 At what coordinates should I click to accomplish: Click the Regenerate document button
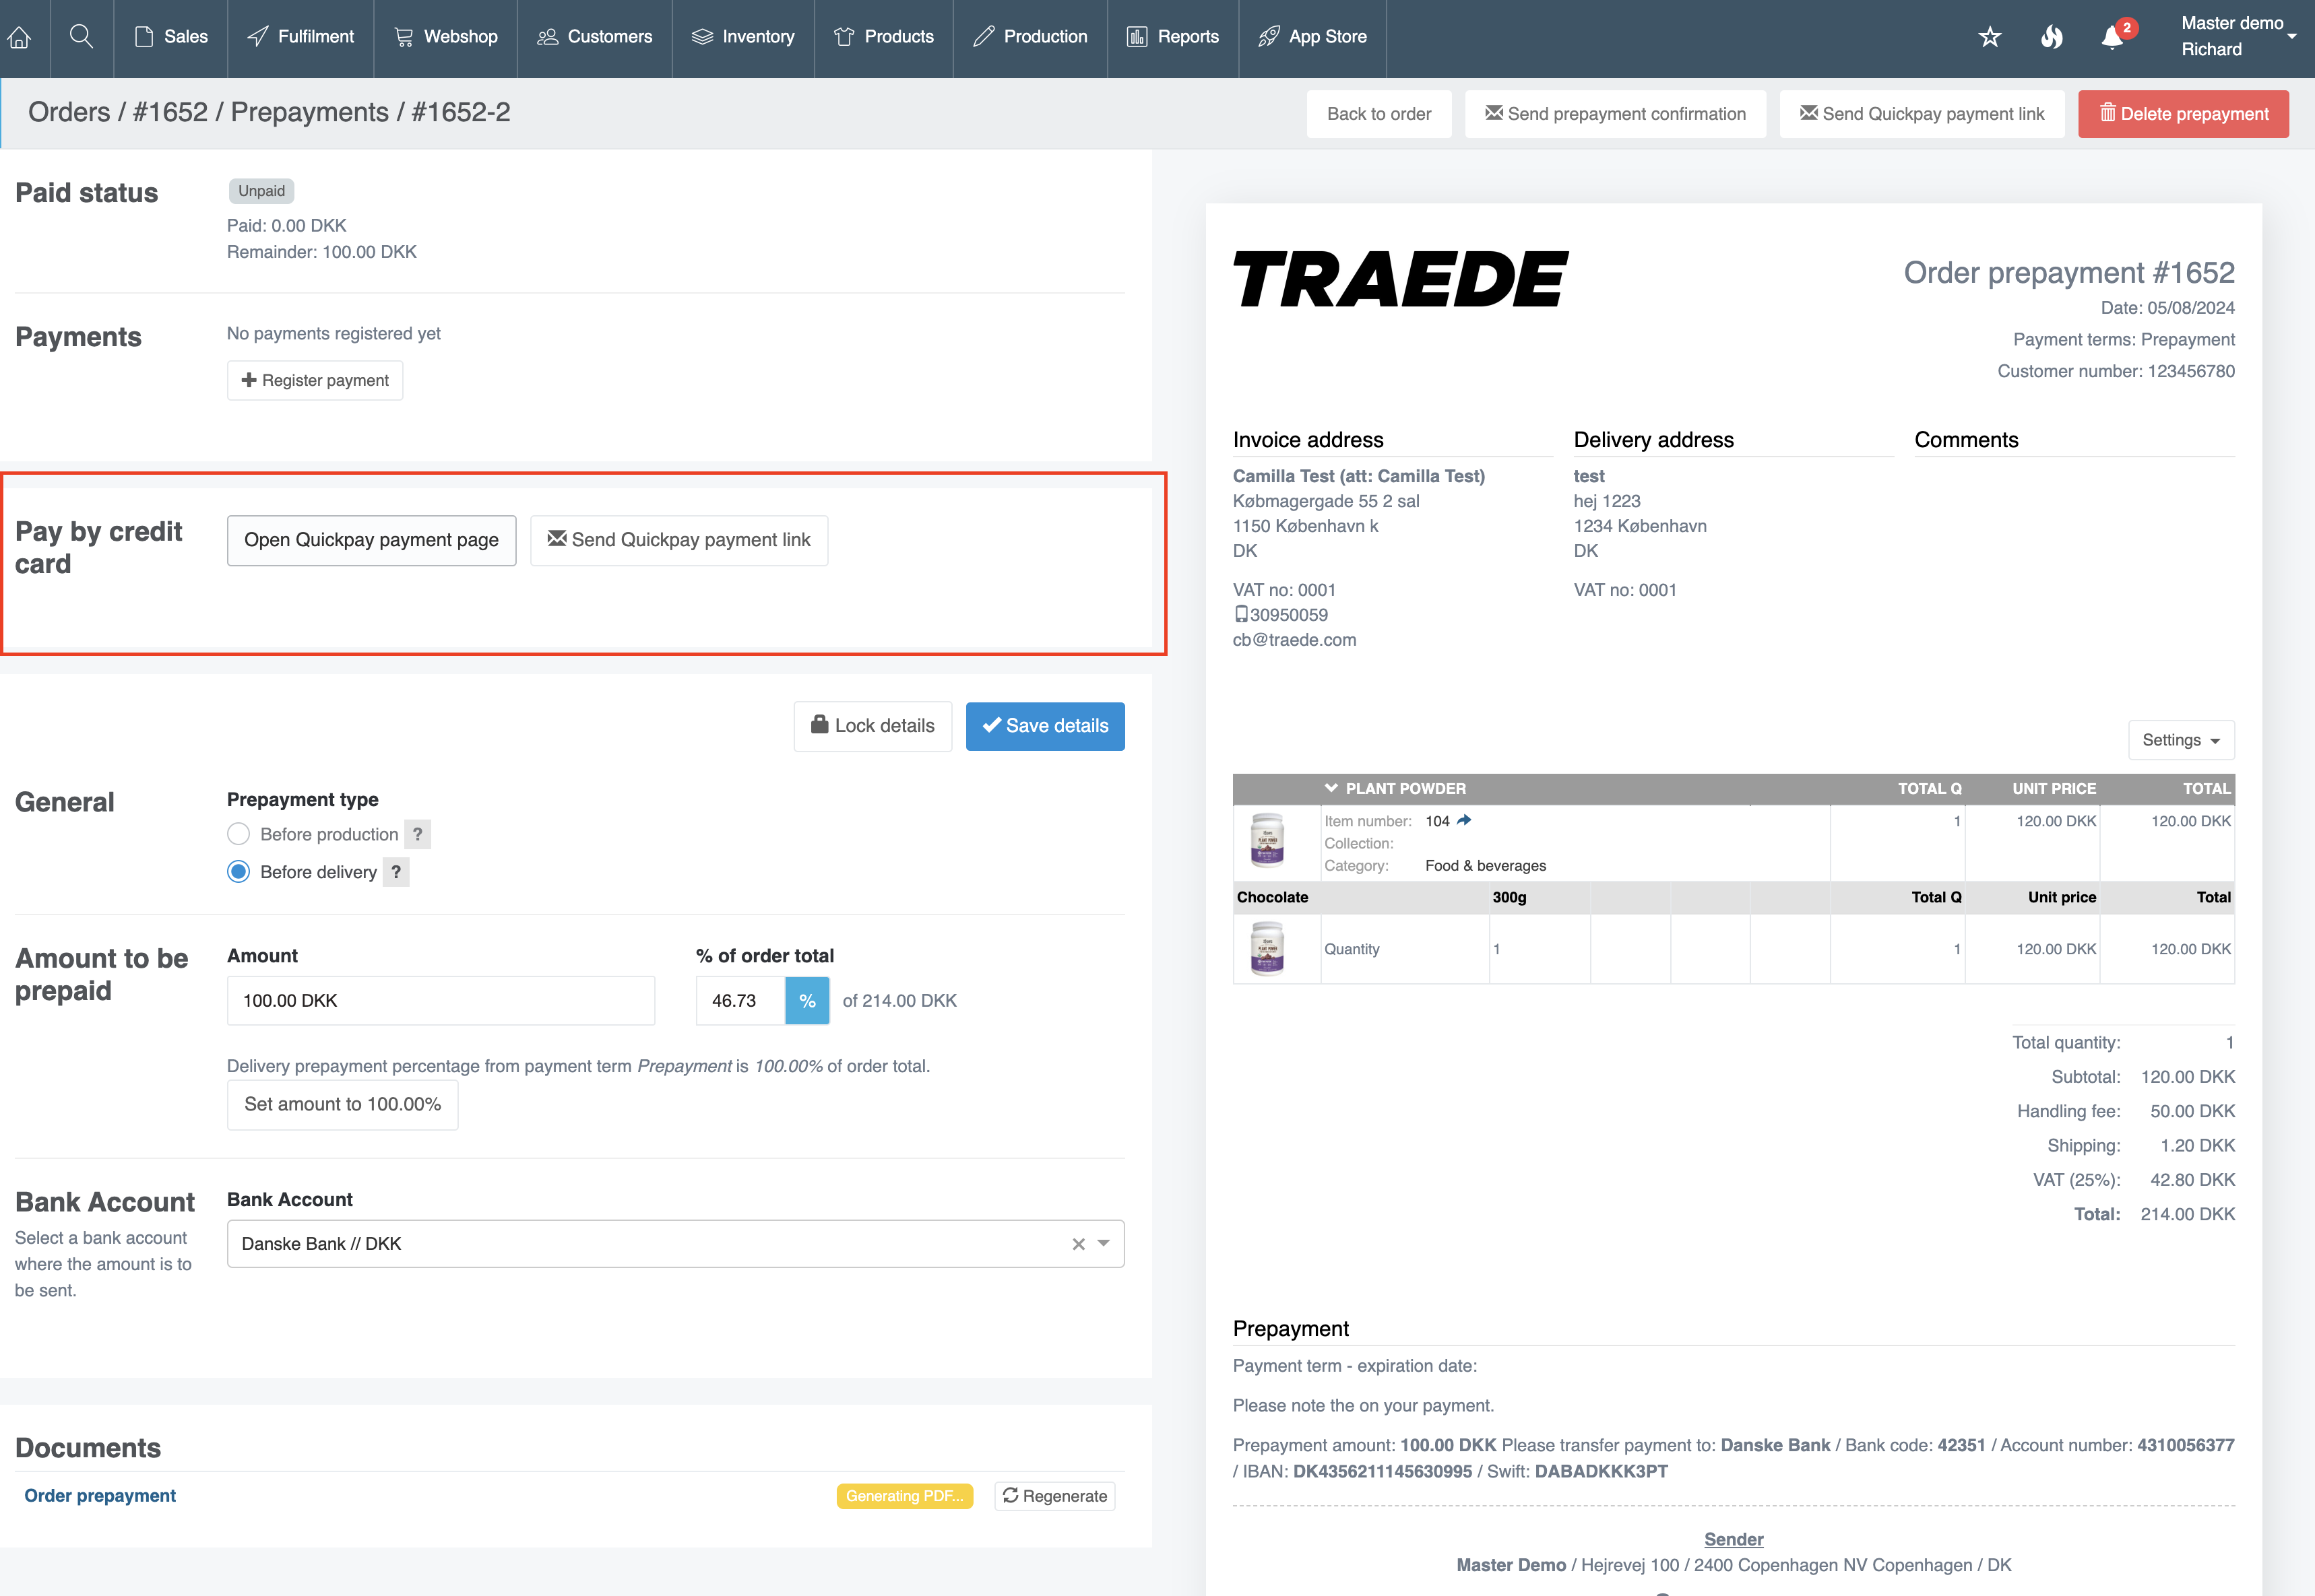pyautogui.click(x=1054, y=1496)
